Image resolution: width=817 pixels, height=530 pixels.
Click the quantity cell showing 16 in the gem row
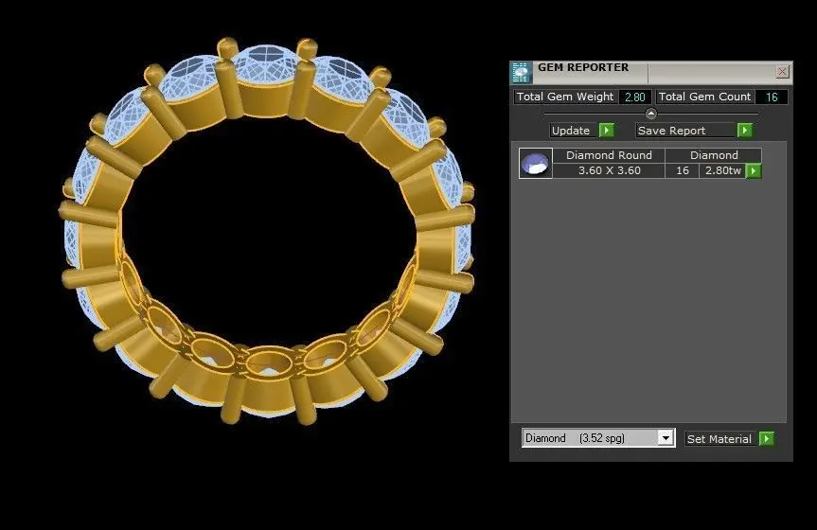click(x=682, y=170)
